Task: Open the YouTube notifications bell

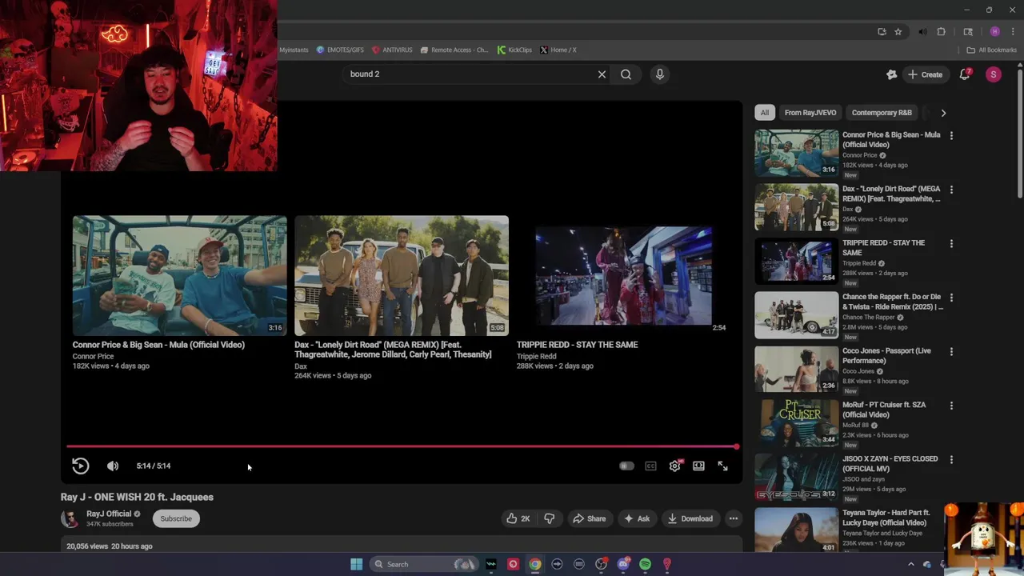Action: click(x=965, y=74)
